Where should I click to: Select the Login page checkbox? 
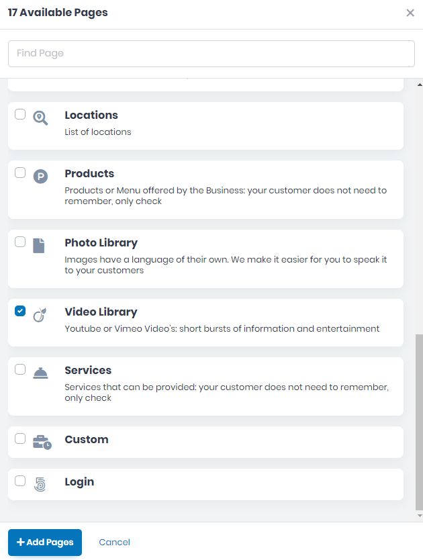[x=19, y=481]
